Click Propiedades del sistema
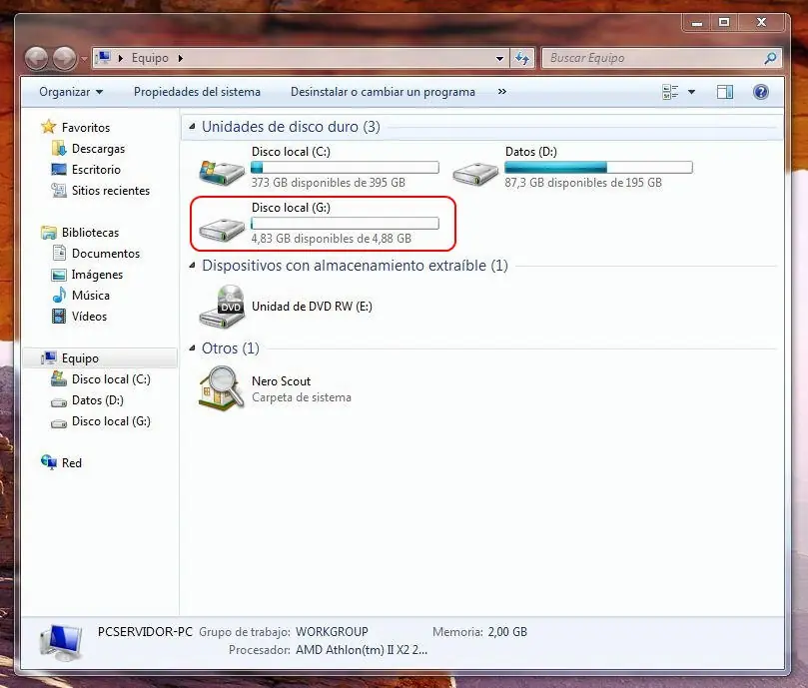Image resolution: width=808 pixels, height=688 pixels. (x=197, y=92)
